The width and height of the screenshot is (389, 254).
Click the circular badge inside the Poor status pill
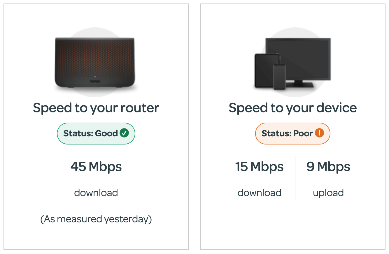point(319,133)
